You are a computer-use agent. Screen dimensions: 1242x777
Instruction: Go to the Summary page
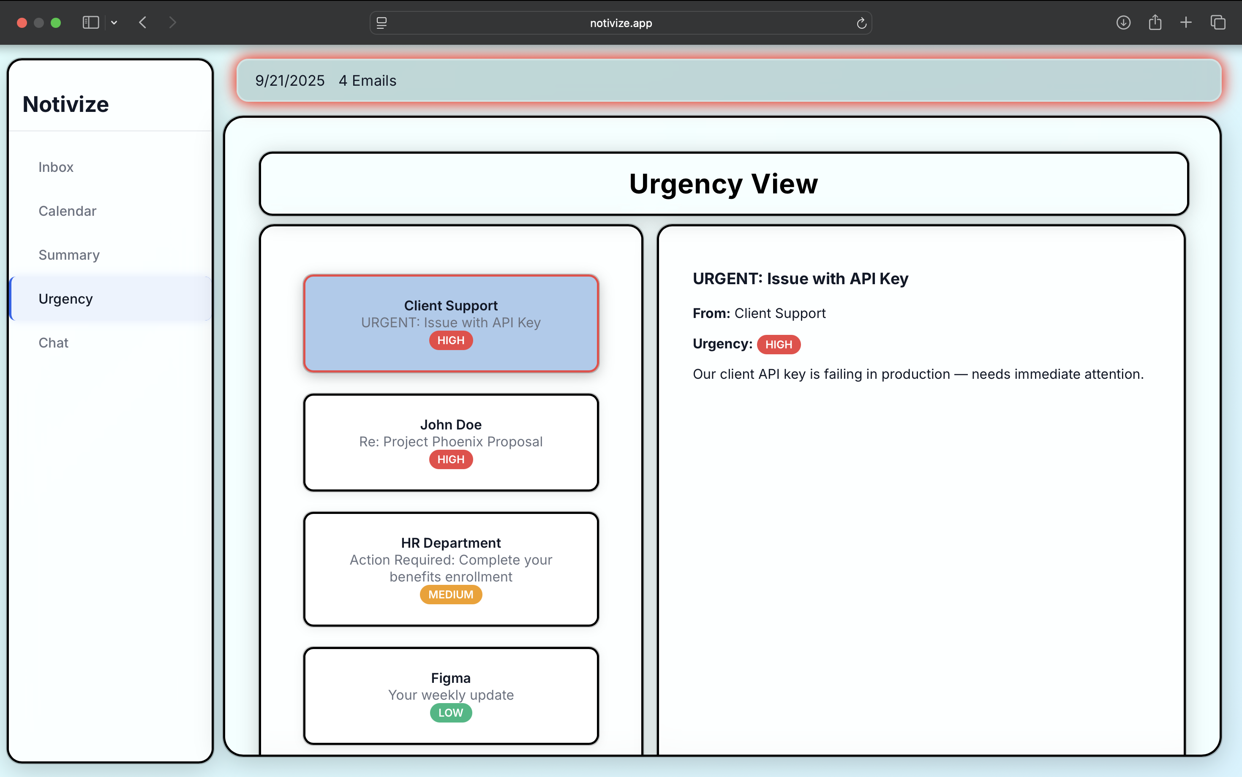(69, 255)
